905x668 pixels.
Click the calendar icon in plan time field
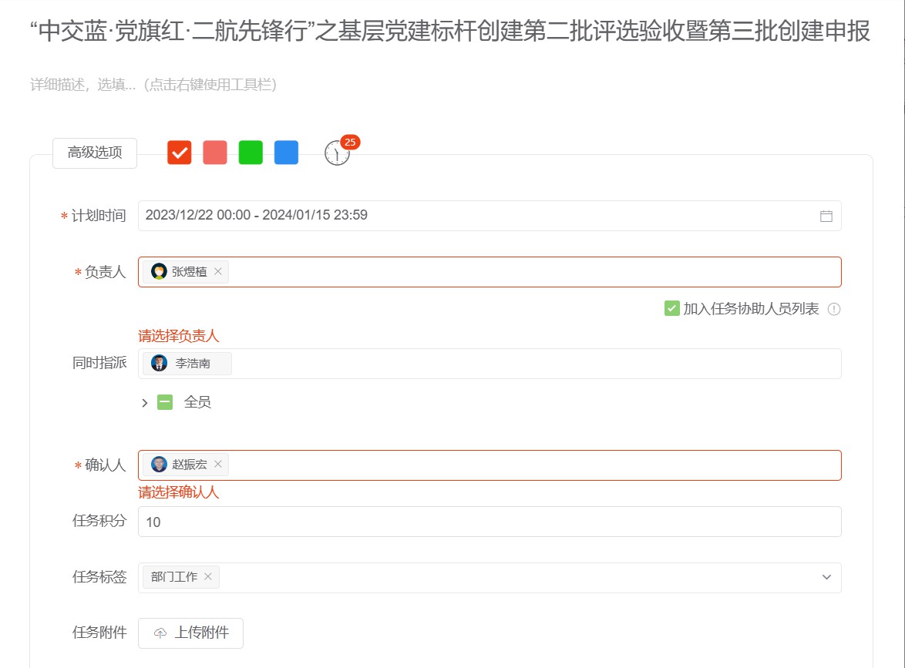(826, 216)
